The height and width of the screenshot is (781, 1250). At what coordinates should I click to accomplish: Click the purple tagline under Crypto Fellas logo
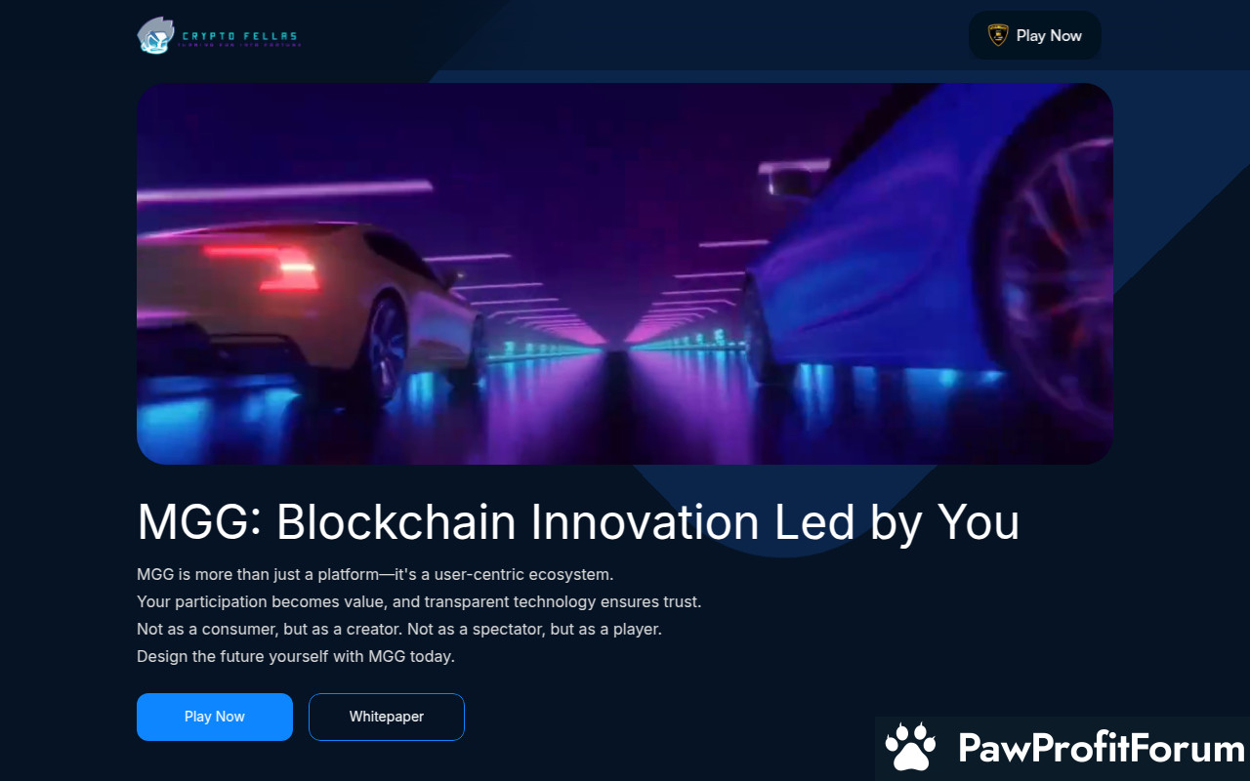(239, 46)
